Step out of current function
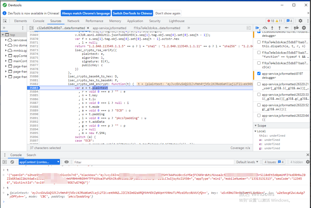The height and width of the screenshot is (208, 311). coord(279,28)
